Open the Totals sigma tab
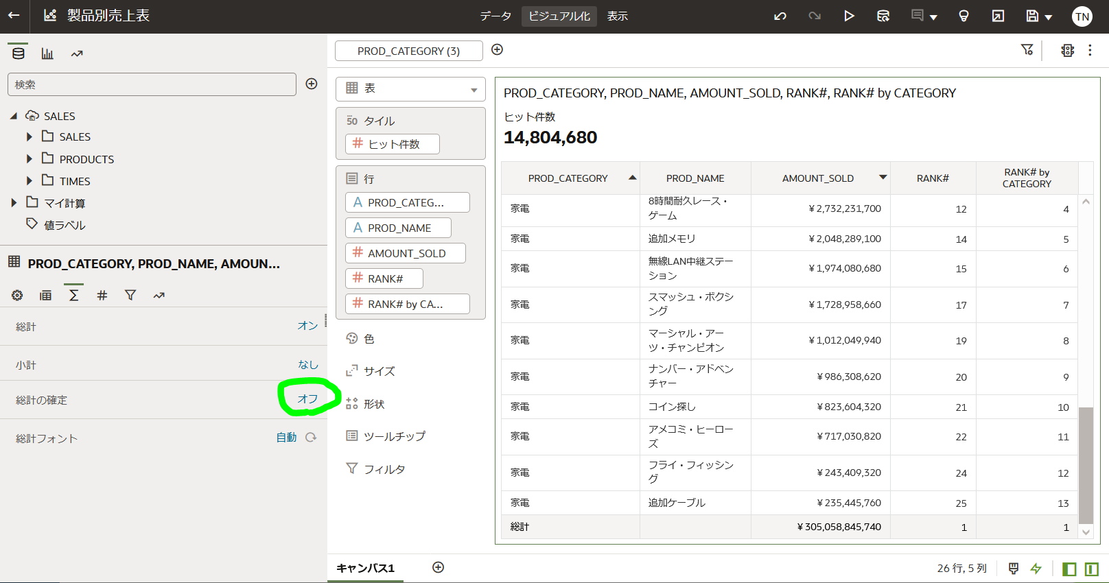The width and height of the screenshot is (1109, 583). (73, 295)
